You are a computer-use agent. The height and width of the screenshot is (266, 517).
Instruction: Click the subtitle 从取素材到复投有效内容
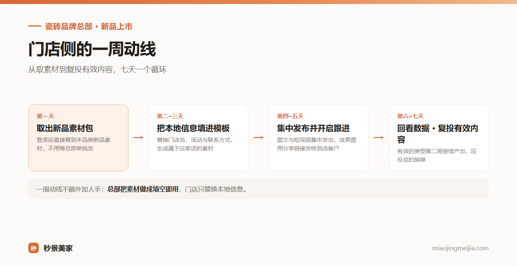click(97, 70)
